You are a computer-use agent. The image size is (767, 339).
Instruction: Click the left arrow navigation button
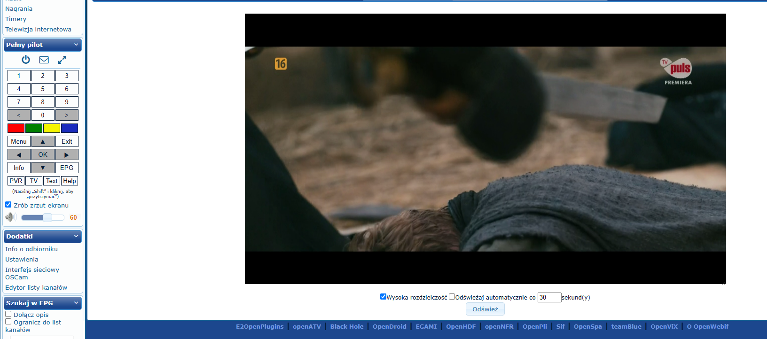(x=19, y=154)
